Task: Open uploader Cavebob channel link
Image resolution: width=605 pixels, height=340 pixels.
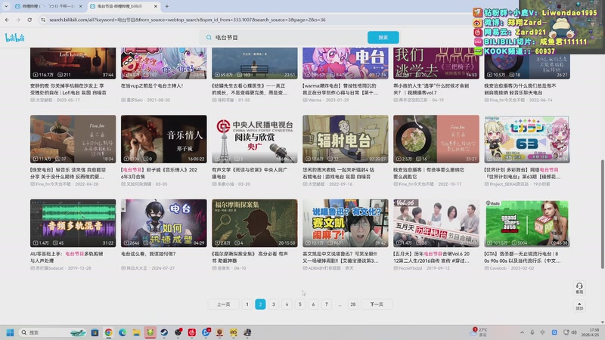Action: coord(498,268)
